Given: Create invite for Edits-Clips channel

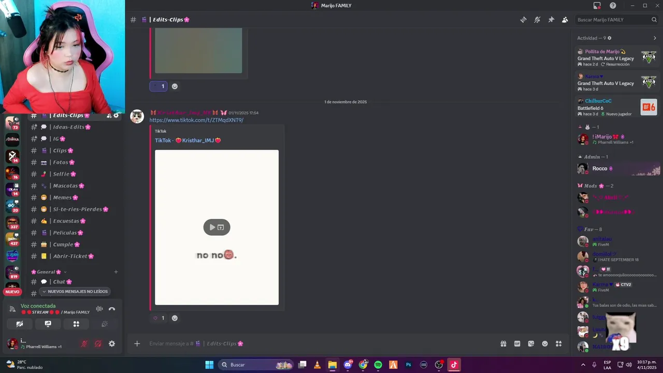Looking at the screenshot, I should [109, 116].
